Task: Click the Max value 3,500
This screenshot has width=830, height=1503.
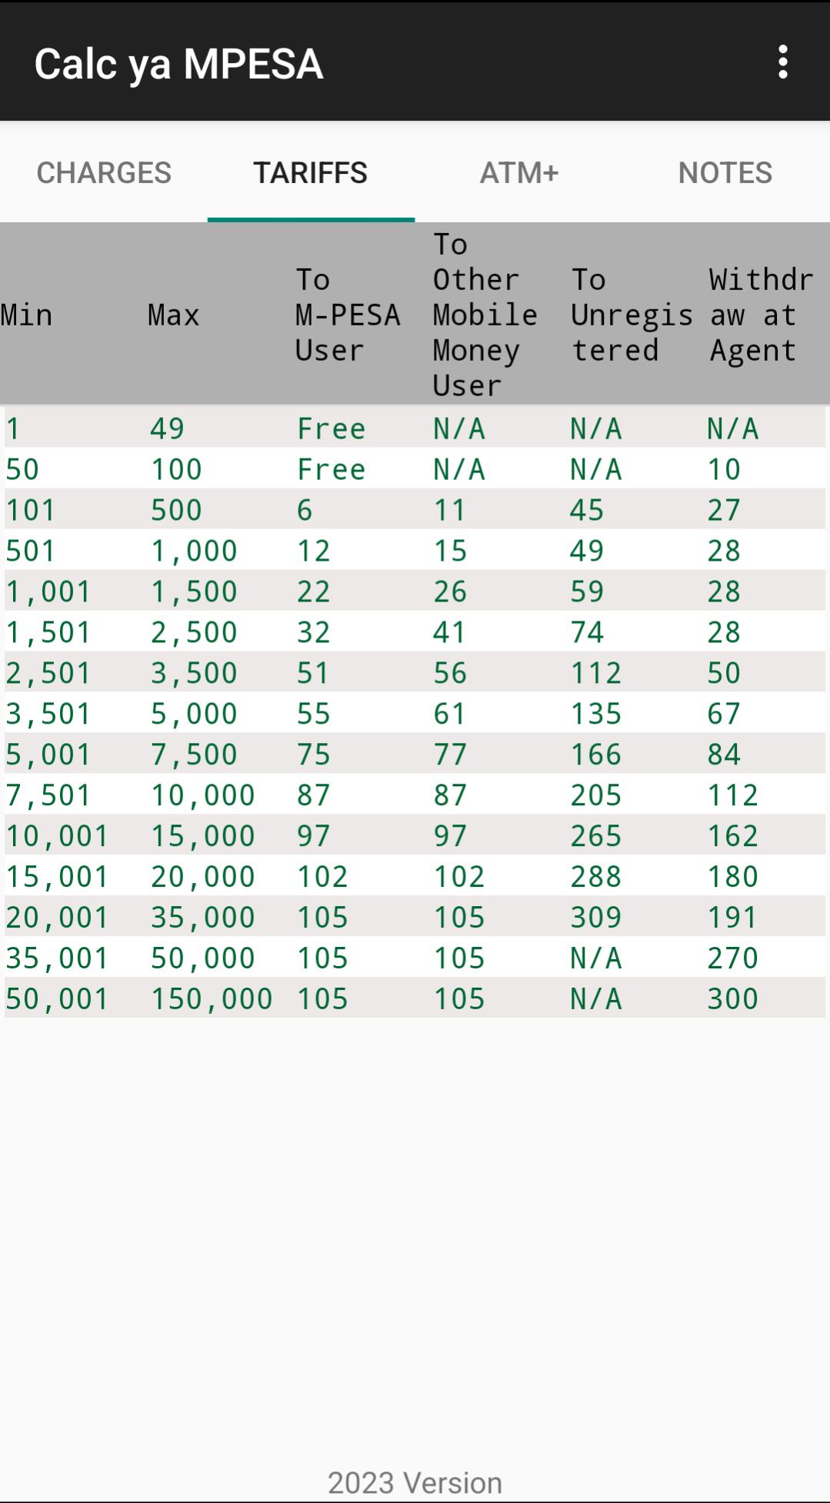Action: pos(194,673)
